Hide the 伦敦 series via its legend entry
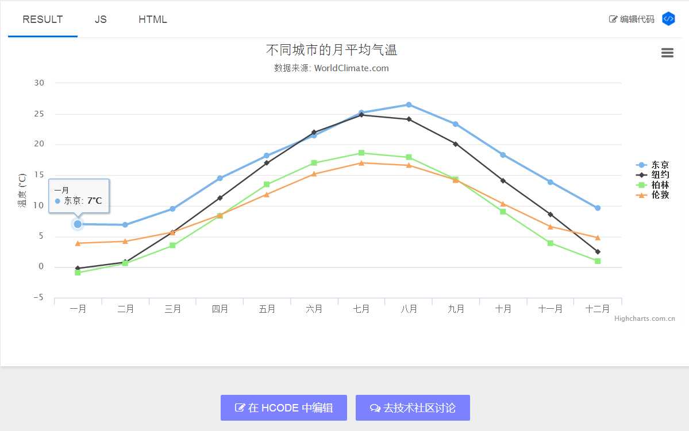 click(x=660, y=195)
